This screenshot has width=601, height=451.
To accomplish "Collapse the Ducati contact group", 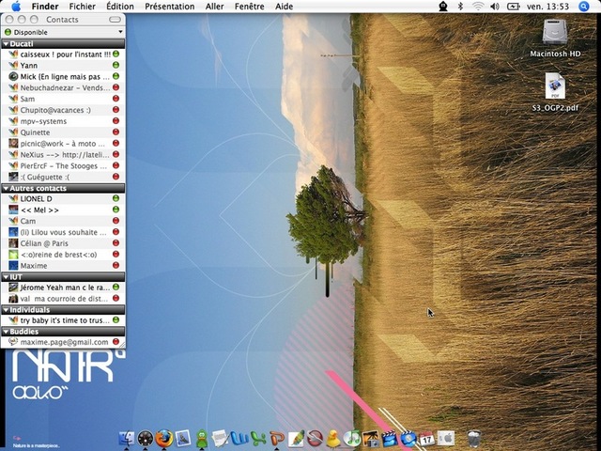I will (x=7, y=43).
